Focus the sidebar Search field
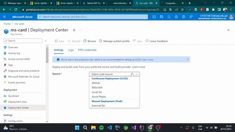 coord(23,41)
